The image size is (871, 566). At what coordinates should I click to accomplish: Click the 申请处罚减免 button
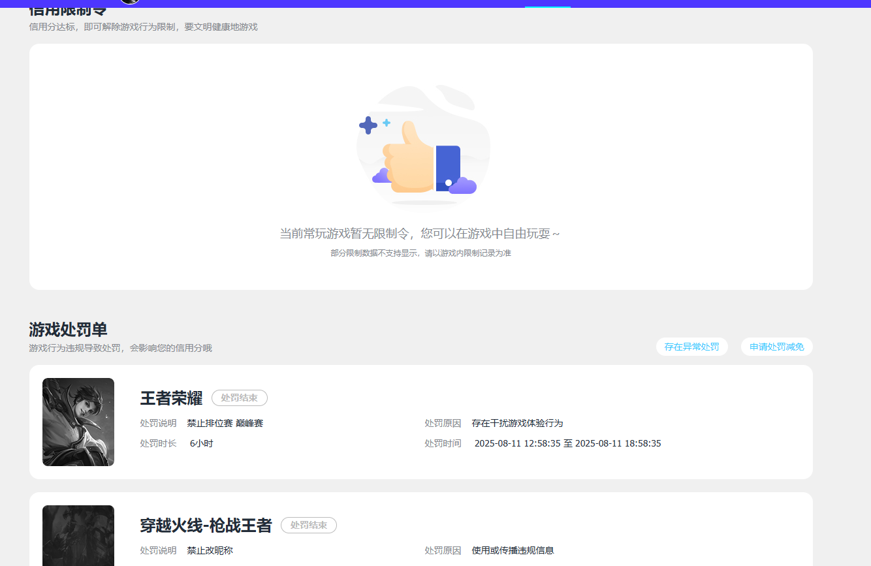click(x=776, y=347)
